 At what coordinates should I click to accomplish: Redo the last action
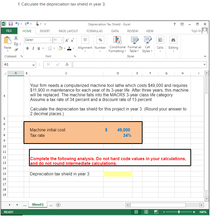click(27, 24)
